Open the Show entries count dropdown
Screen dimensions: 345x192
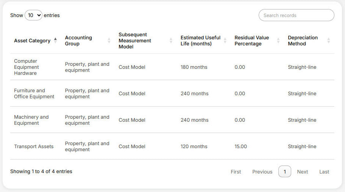pyautogui.click(x=33, y=15)
